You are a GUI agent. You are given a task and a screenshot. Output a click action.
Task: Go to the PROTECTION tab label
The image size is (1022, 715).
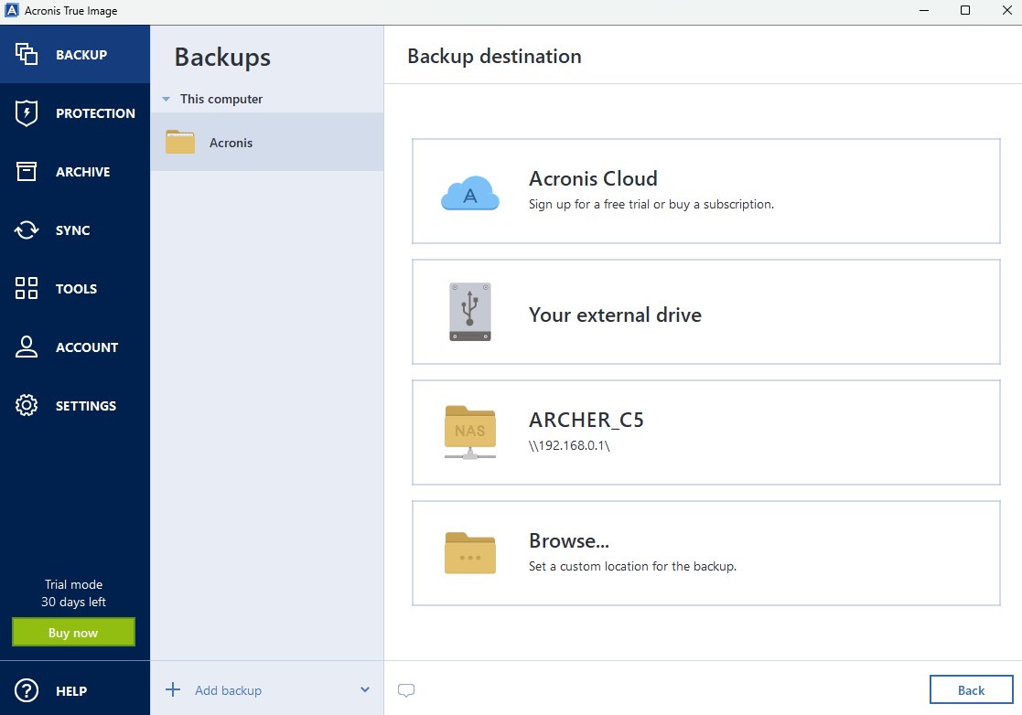tap(95, 113)
